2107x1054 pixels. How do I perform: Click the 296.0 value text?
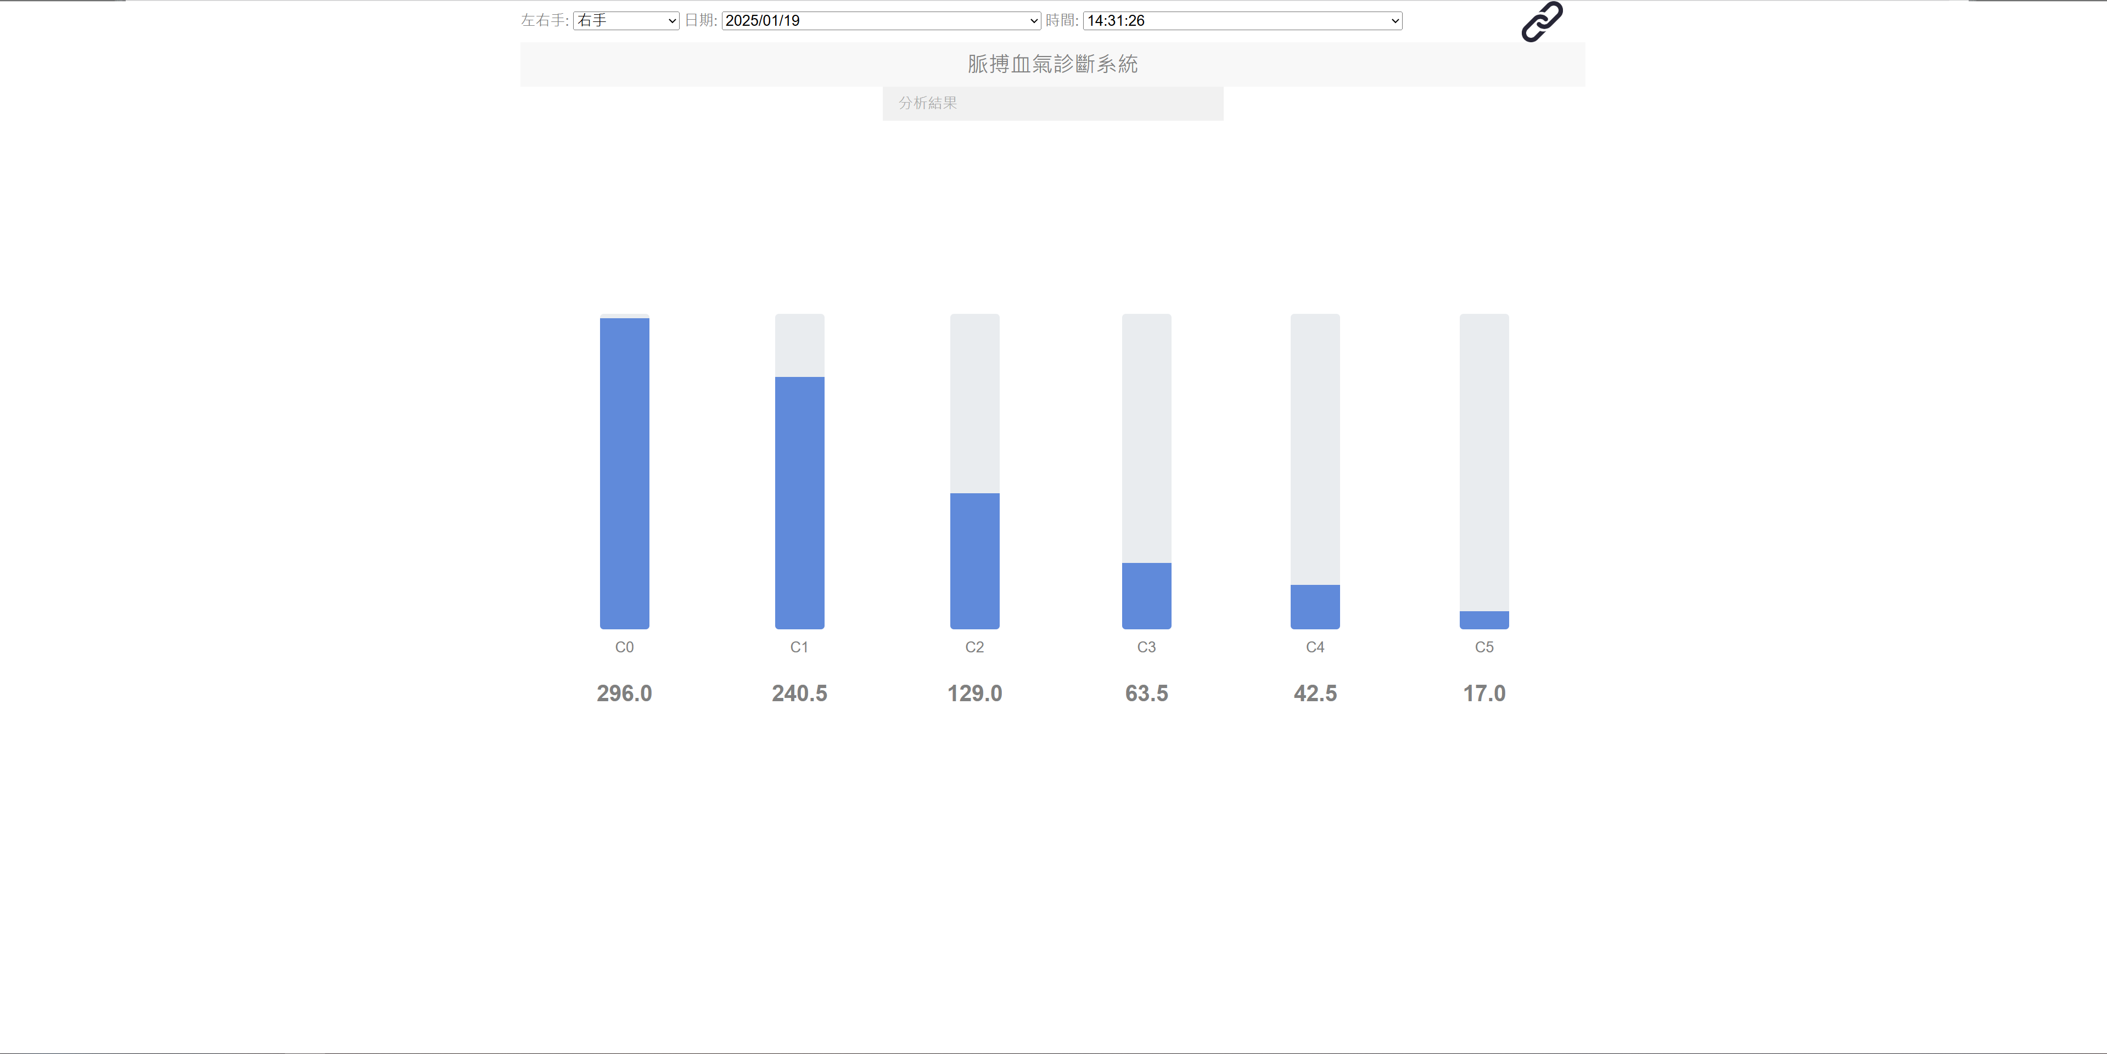coord(624,694)
